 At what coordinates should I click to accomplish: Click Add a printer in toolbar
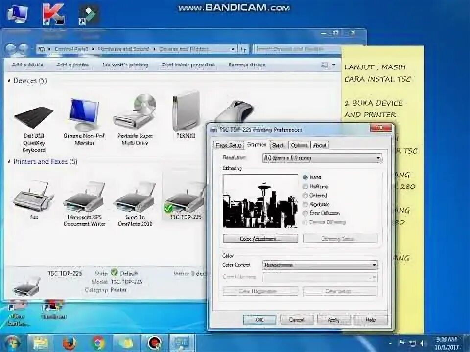73,65
